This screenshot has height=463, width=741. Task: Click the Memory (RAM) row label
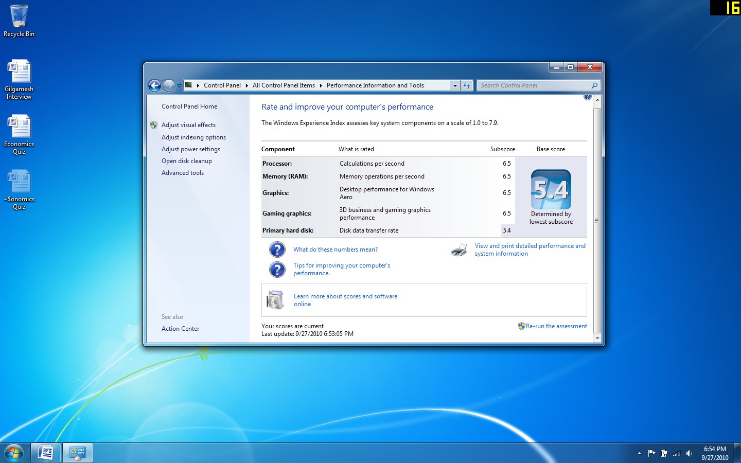(x=285, y=176)
